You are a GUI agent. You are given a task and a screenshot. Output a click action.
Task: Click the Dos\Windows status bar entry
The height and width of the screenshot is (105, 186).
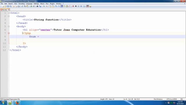pos(158,99)
